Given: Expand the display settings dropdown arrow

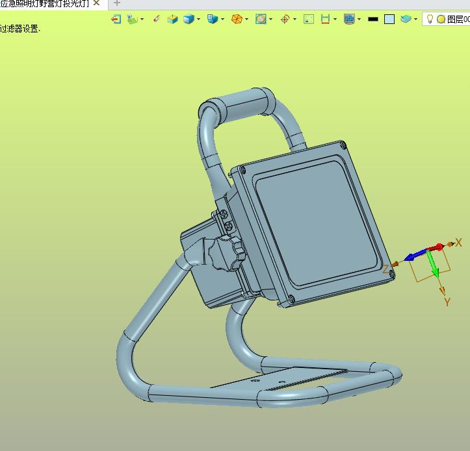Looking at the screenshot, I should pos(359,19).
